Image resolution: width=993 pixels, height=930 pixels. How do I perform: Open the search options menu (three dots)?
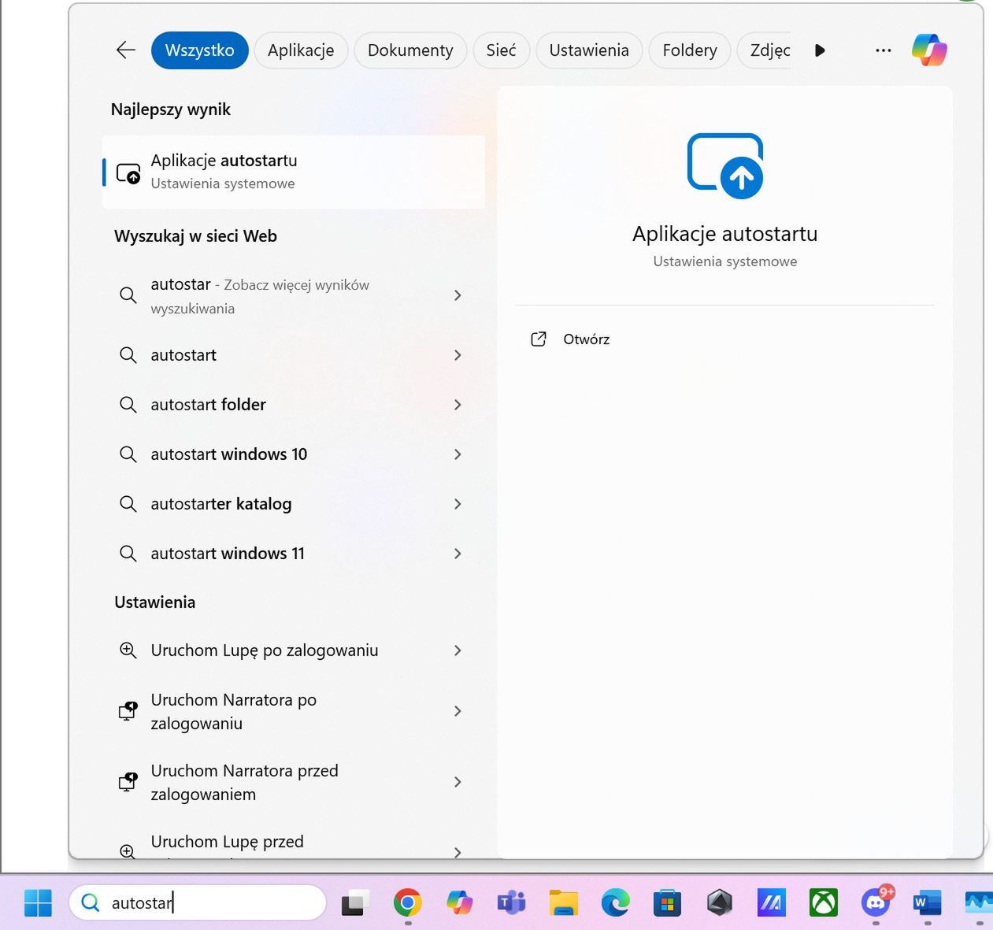pos(883,50)
